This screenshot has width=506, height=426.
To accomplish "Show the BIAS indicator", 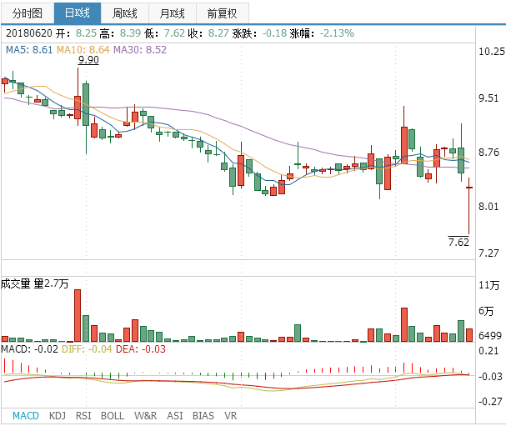I will [203, 416].
